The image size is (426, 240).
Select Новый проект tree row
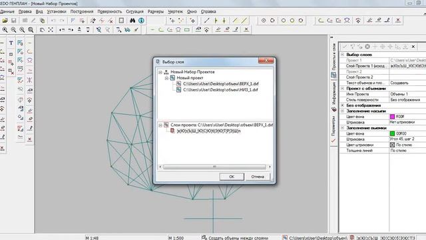coord(190,78)
